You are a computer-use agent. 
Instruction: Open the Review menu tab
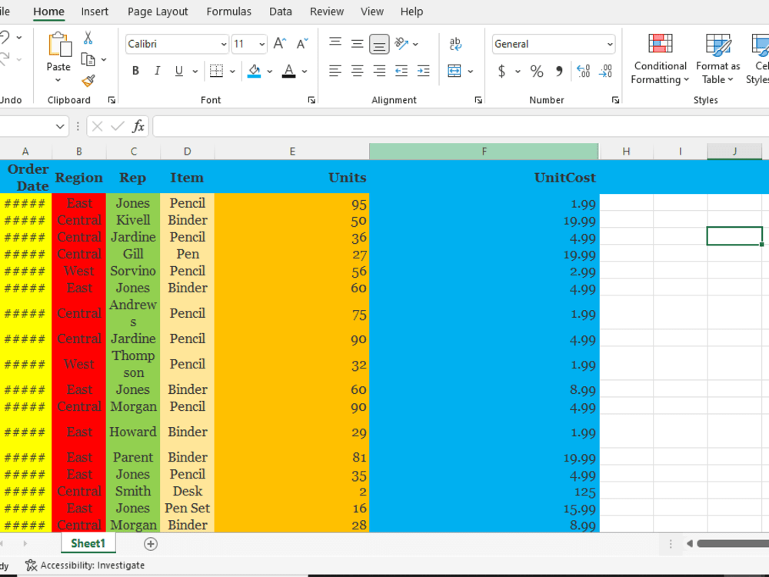click(x=326, y=12)
